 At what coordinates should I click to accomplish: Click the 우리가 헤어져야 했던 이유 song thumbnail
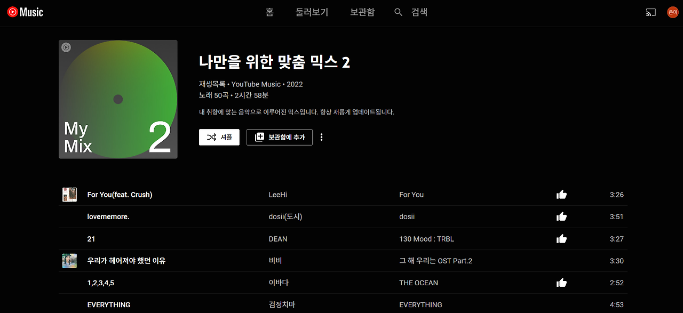[69, 261]
